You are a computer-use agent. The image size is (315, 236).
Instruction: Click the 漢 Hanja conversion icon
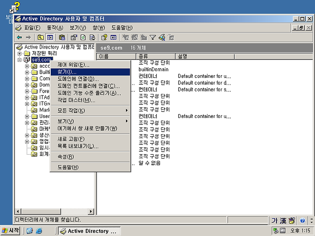pos(283,221)
